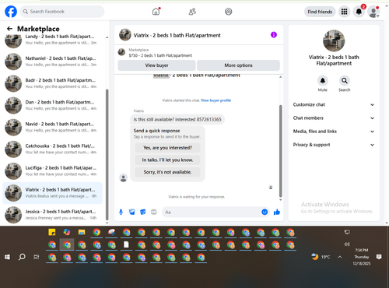
Task: Click Viatrix profile photo in right panel
Action: tap(334, 40)
